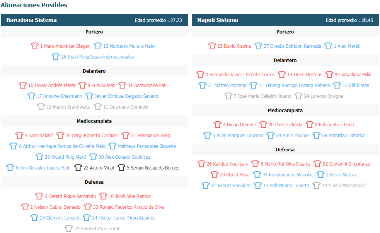The image size is (380, 233).
Task: Click the gray jersey icon beside Ousmane Dembélé
Action: (98, 107)
